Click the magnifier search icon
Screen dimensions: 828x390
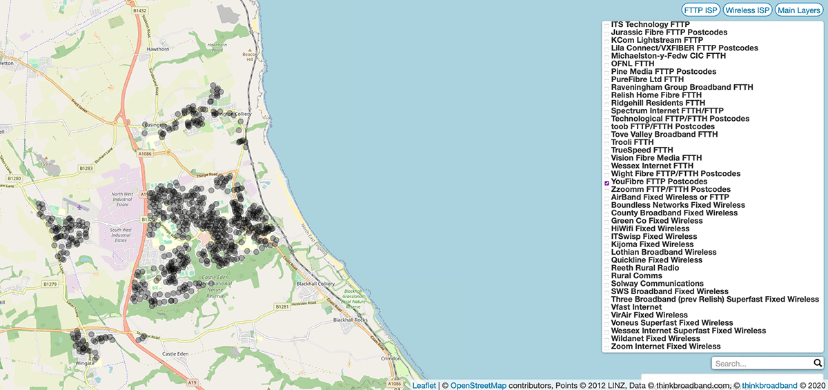818,363
